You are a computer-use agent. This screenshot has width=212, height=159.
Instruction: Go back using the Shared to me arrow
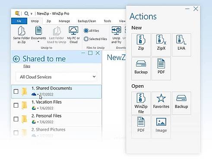pos(16,59)
